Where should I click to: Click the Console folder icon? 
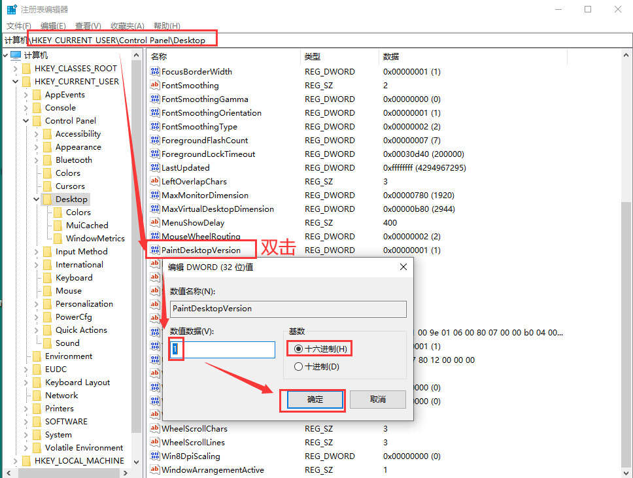(37, 108)
